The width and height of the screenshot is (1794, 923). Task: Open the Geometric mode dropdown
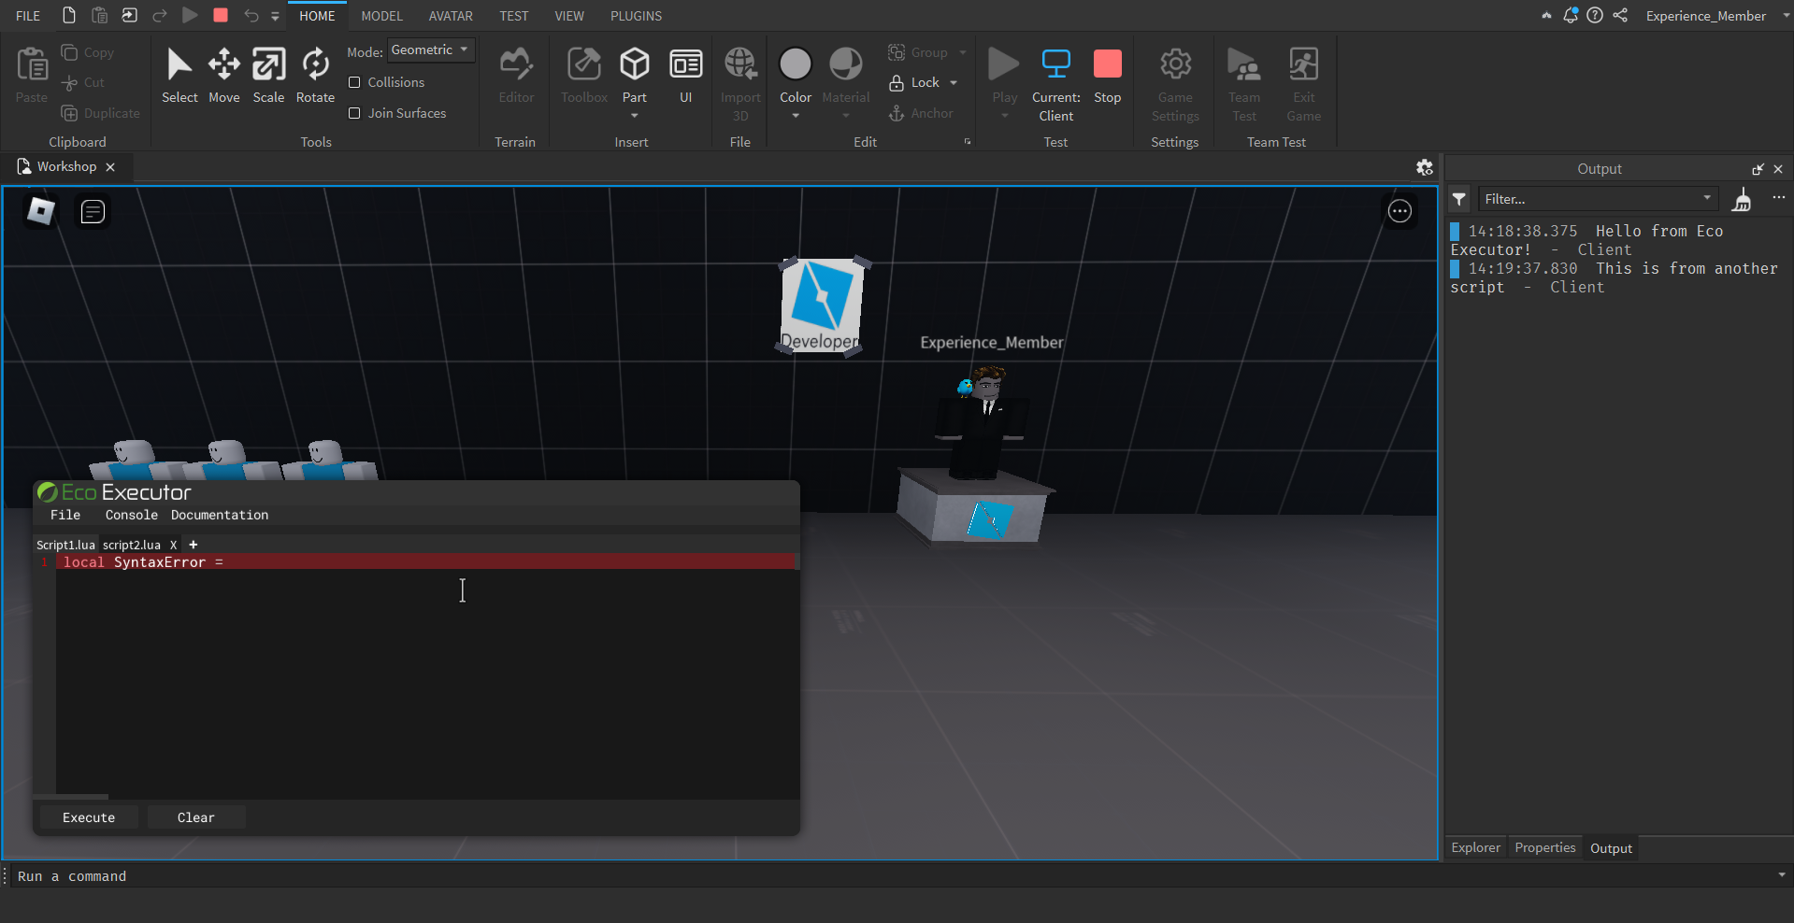coord(431,50)
